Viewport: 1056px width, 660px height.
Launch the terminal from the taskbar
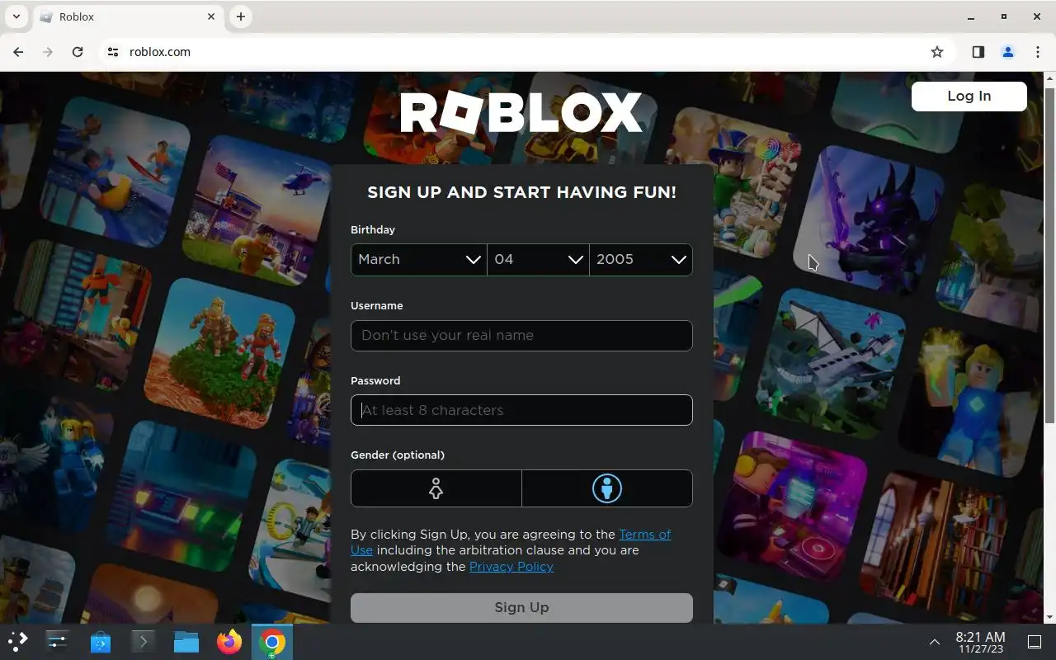pyautogui.click(x=144, y=641)
